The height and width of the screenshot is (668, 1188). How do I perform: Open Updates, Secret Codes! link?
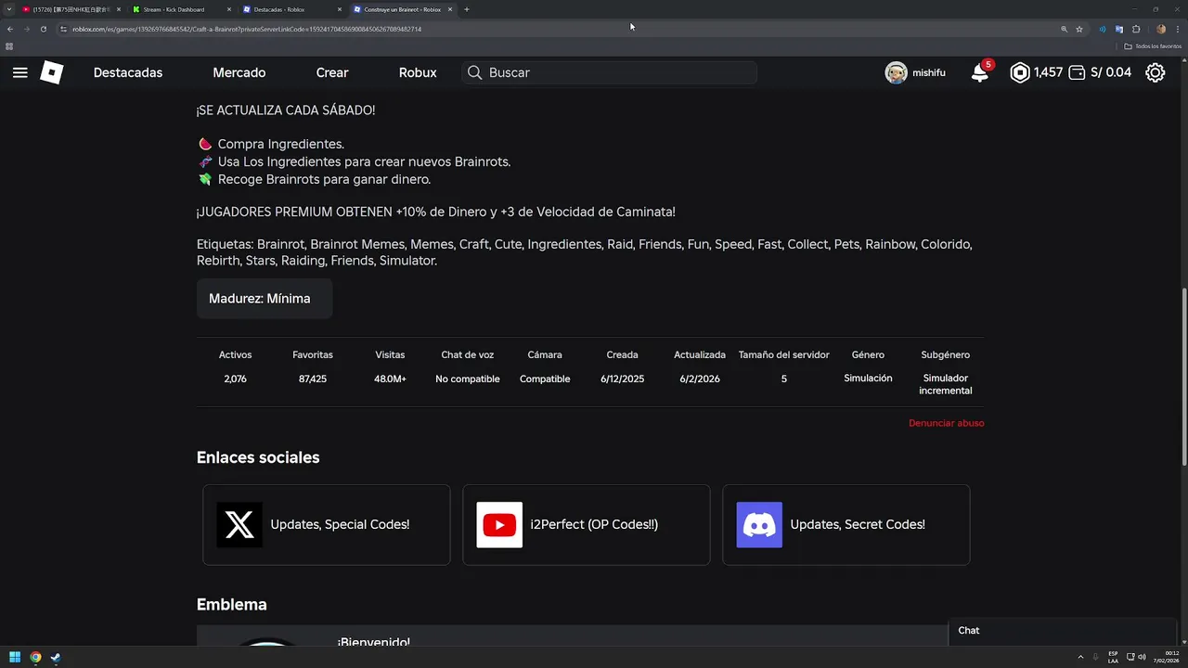pos(858,525)
